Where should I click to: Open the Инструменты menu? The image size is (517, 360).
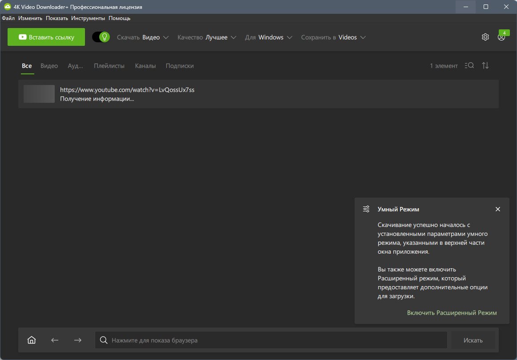[x=88, y=18]
